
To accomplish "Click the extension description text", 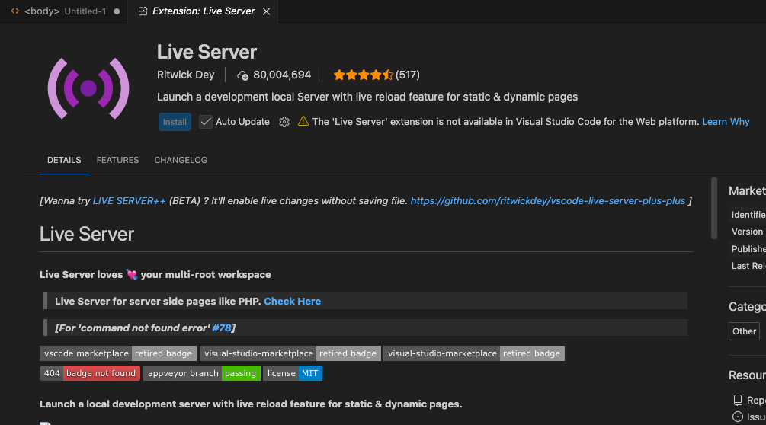I will point(367,97).
